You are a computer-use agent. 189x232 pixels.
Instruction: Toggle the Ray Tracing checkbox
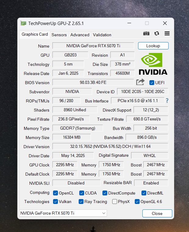pyautogui.click(x=81, y=202)
